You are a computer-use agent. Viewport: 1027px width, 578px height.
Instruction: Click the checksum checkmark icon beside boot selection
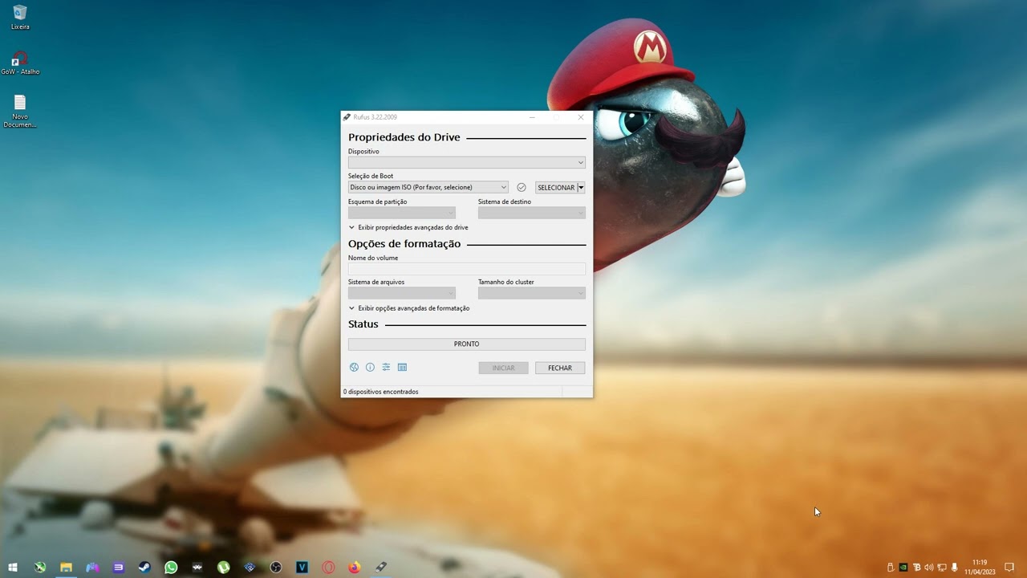pyautogui.click(x=522, y=187)
